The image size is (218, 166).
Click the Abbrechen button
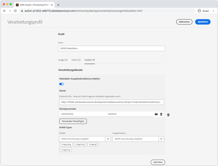tap(184, 22)
